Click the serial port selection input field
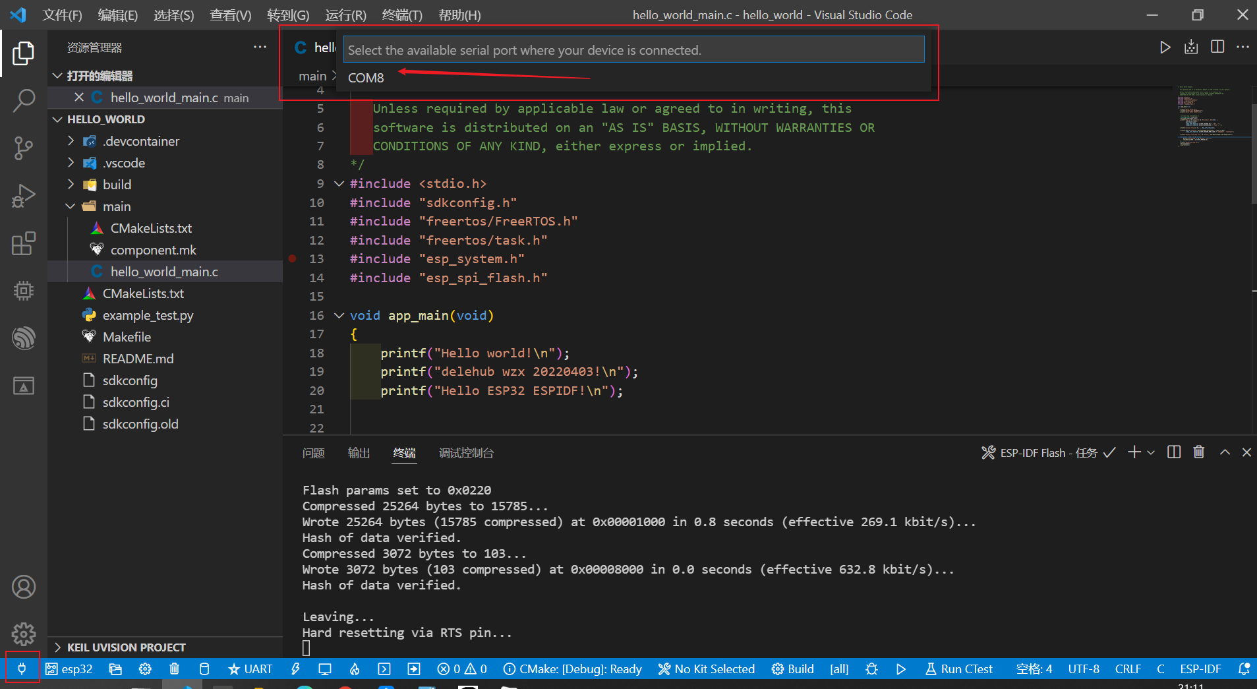Viewport: 1257px width, 689px height. (x=633, y=49)
